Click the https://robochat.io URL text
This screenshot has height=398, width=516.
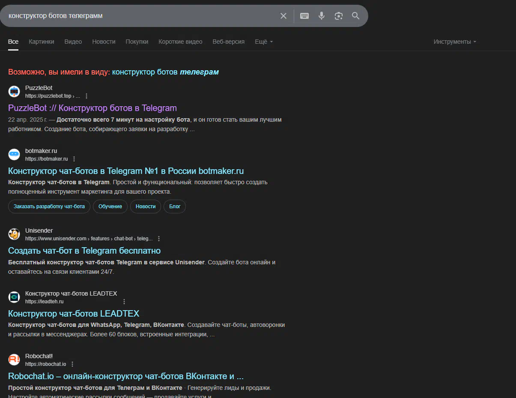click(45, 364)
